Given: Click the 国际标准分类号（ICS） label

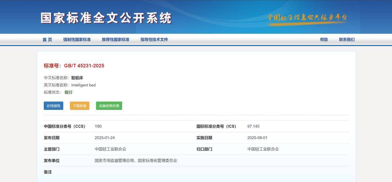Looking at the screenshot, I should [216, 126].
